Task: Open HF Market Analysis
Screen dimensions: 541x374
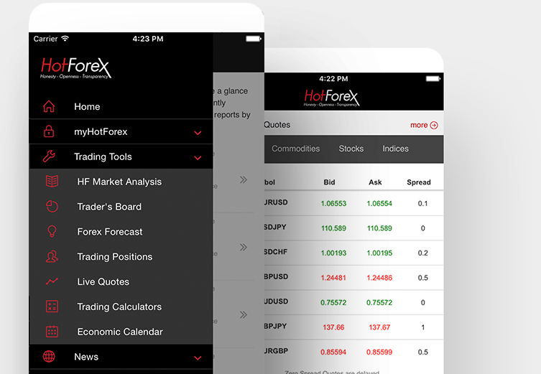Action: tap(121, 182)
